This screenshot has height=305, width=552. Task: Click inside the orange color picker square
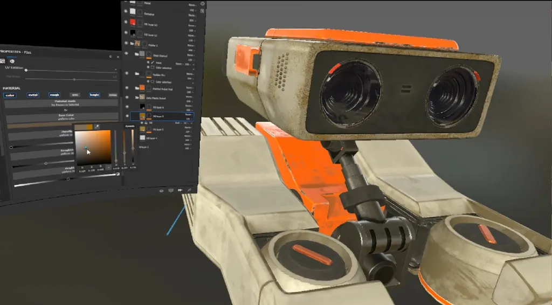click(x=93, y=147)
